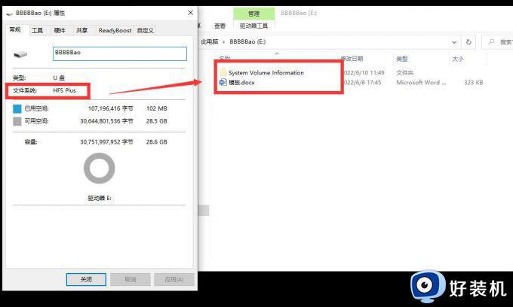The height and width of the screenshot is (307, 513).
Task: Click the drive icon in the dialog title bar
Action: click(x=8, y=14)
